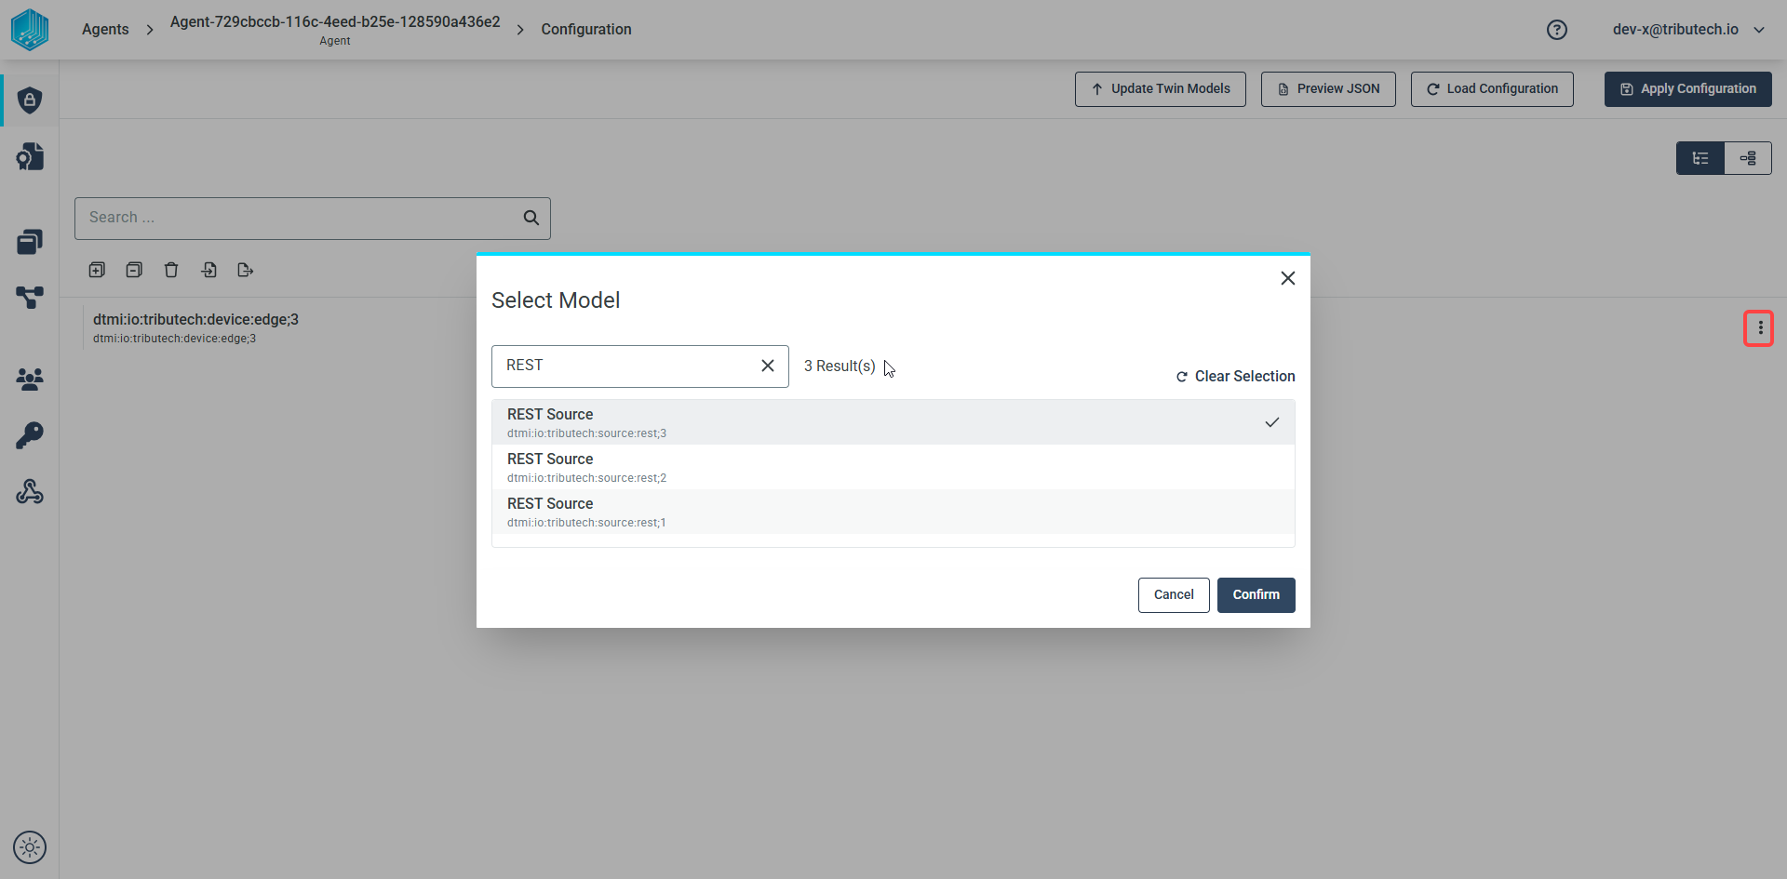Viewport: 1787px width, 879px height.
Task: Close the Select Model dialog
Action: 1288,278
